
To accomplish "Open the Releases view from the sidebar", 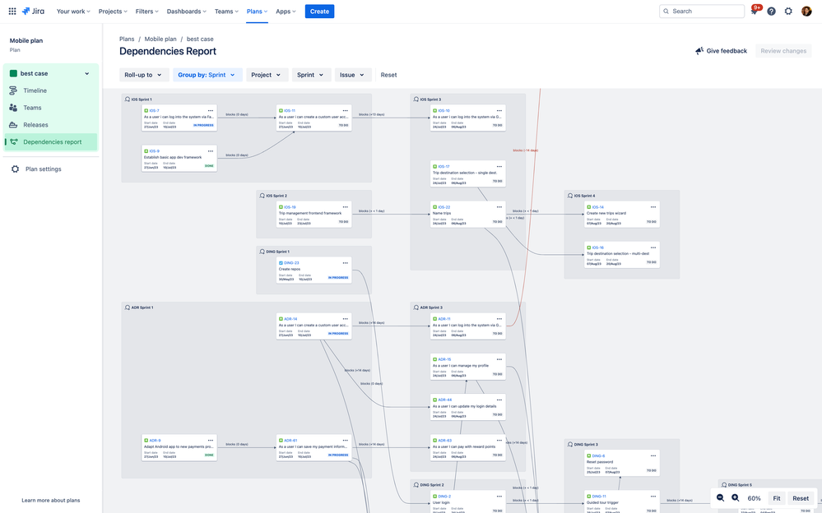I will click(35, 124).
